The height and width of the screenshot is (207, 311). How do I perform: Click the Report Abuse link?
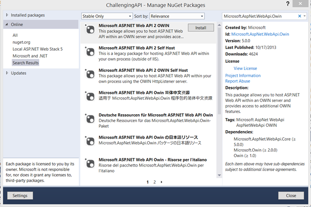(238, 81)
